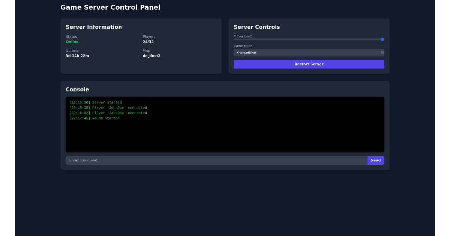
Task: Click the de_dust2 map name
Action: 151,55
